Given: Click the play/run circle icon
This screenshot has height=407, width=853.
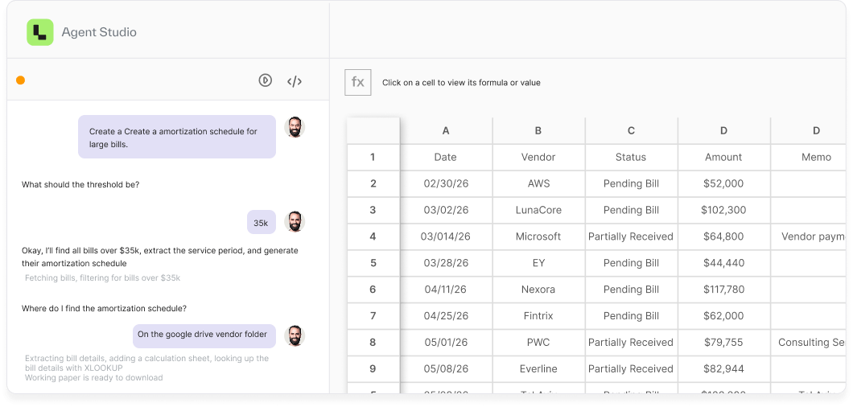Looking at the screenshot, I should 265,80.
